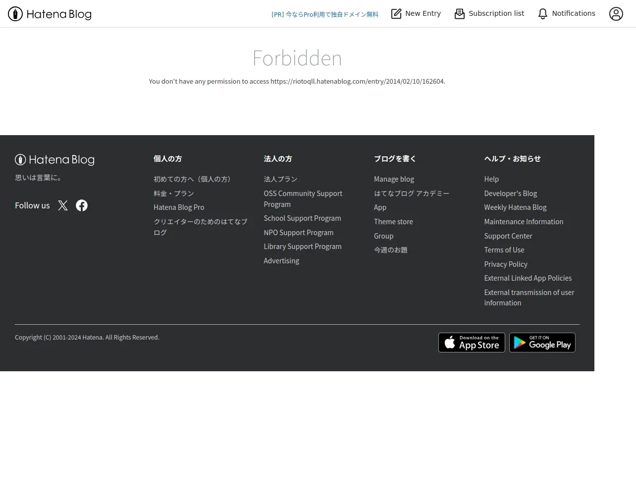636x495 pixels.
Task: Click the ヘルプ・お知らせ column heading
Action: click(x=512, y=159)
